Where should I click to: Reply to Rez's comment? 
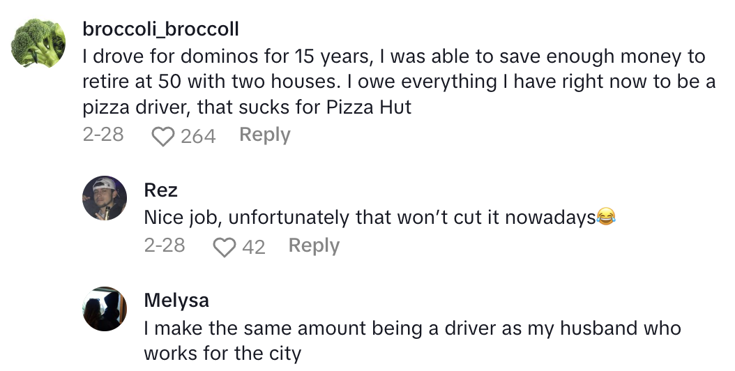pyautogui.click(x=314, y=245)
